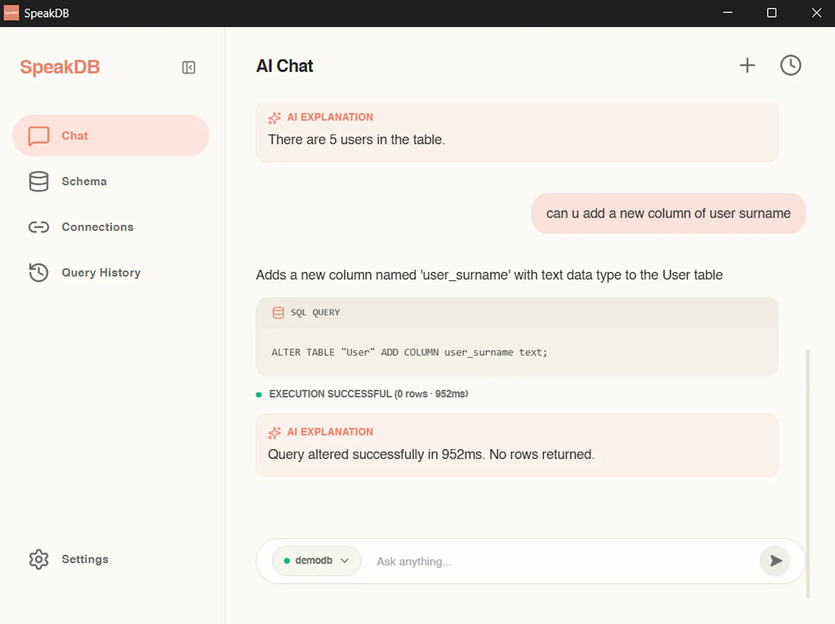Click the AI Chat heading
Image resolution: width=835 pixels, height=624 pixels.
coord(284,66)
